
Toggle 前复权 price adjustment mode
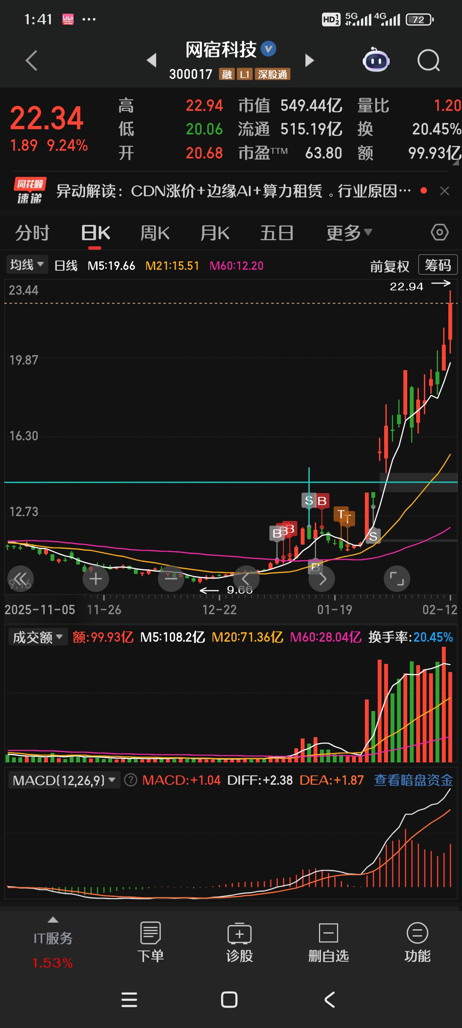coord(389,266)
